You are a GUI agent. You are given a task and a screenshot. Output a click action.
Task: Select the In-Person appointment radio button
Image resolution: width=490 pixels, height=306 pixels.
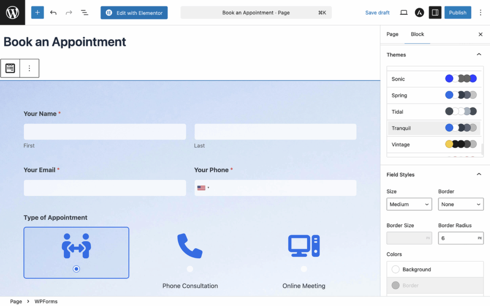76,269
